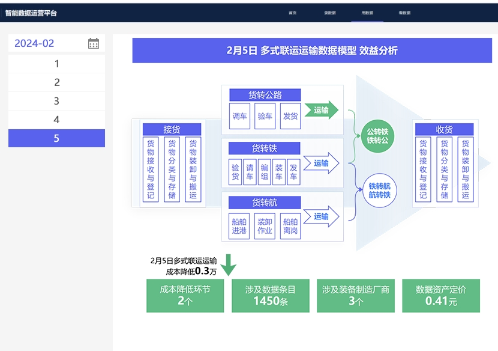Click the 船舶进港 step box
The width and height of the screenshot is (498, 351).
pyautogui.click(x=239, y=226)
